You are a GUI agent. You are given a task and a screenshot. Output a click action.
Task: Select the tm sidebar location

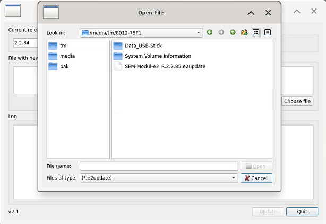[63, 46]
